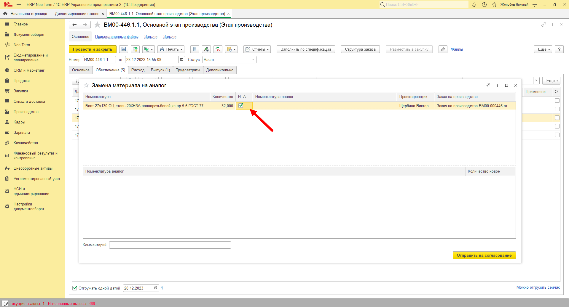Open notifications bell icon

(x=474, y=4)
